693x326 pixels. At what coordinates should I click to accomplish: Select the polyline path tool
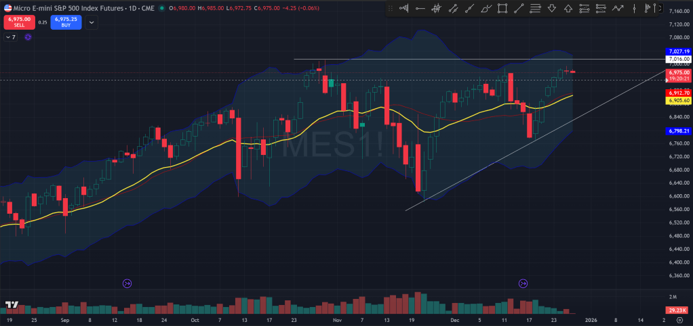(617, 9)
